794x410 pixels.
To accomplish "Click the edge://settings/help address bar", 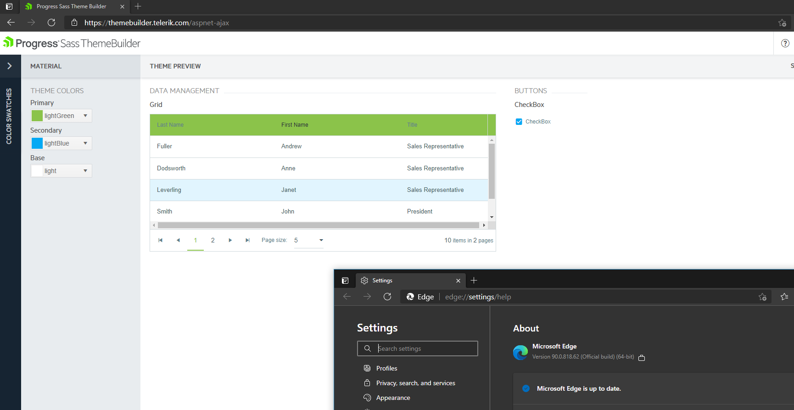I will coord(586,297).
